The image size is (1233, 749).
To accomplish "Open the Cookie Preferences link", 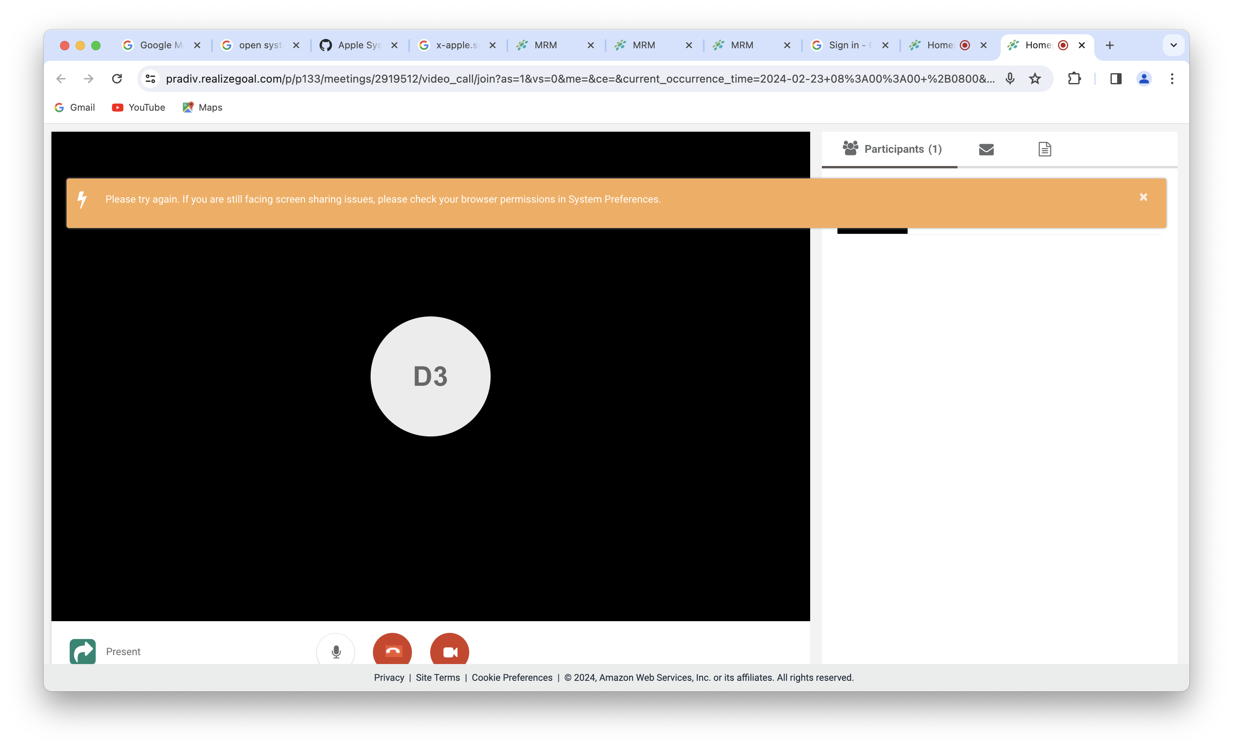I will click(x=512, y=677).
